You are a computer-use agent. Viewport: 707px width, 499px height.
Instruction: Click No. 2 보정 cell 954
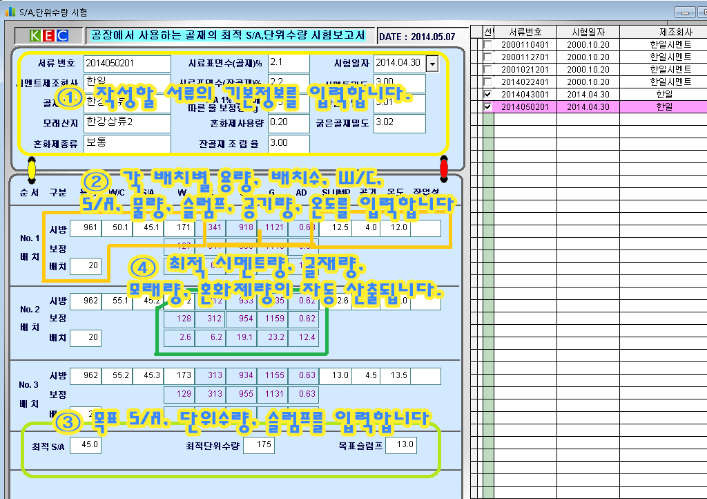coord(241,319)
